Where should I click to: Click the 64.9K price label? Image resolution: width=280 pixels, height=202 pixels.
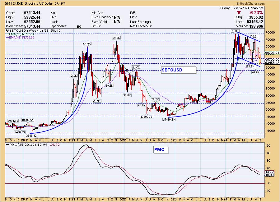pyautogui.click(x=87, y=44)
